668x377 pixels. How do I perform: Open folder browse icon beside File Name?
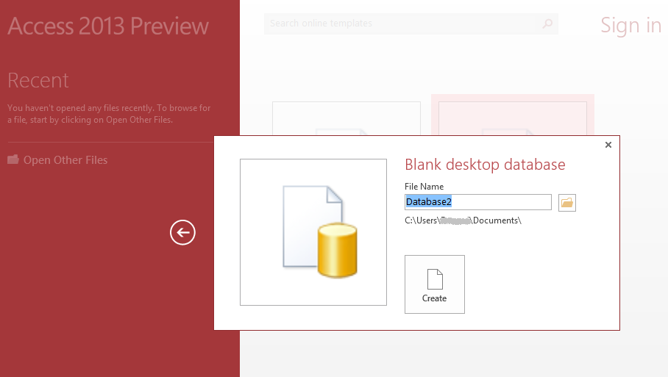coord(567,203)
